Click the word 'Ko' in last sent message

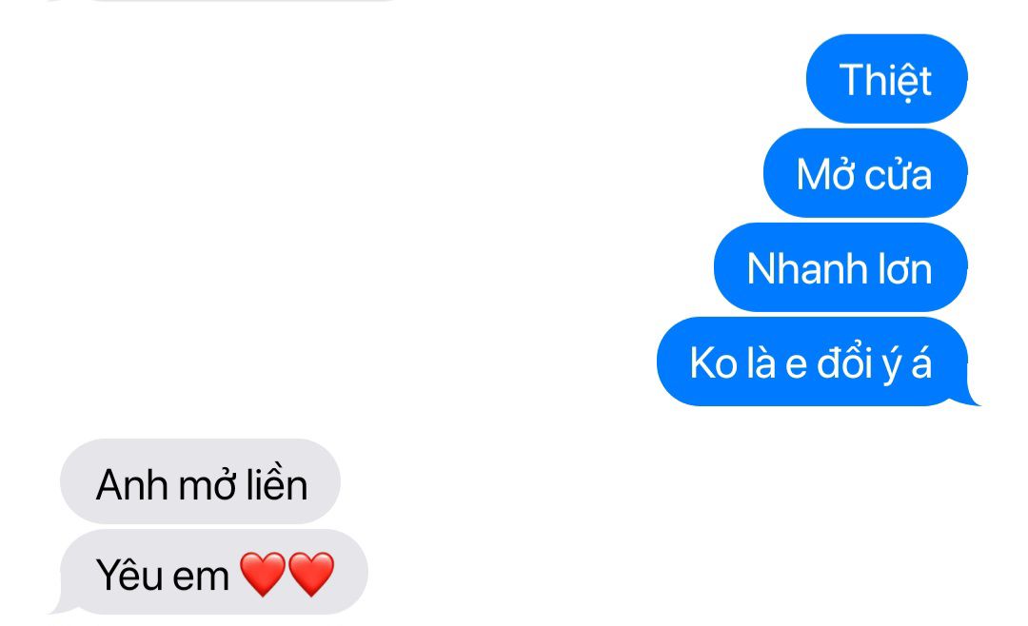pyautogui.click(x=713, y=363)
